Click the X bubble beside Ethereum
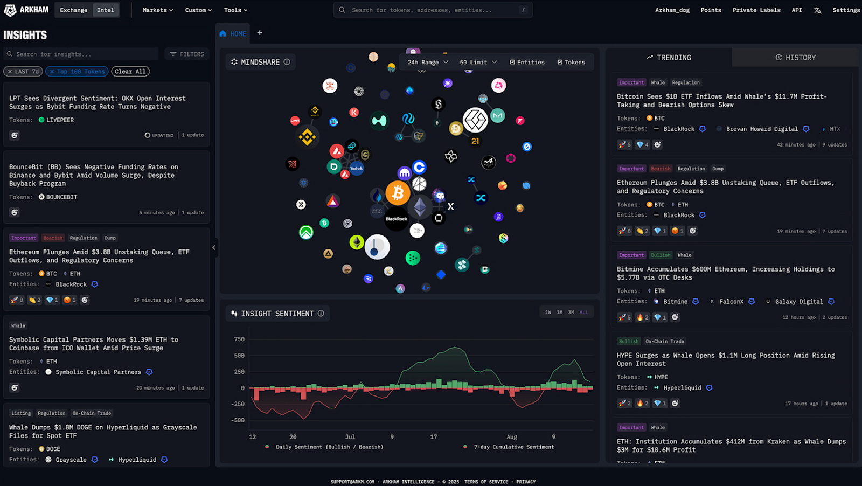This screenshot has width=862, height=486. pyautogui.click(x=450, y=206)
